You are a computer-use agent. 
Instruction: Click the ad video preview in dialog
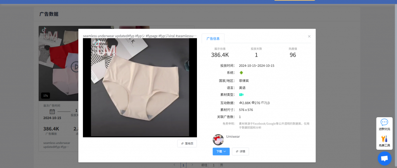pyautogui.click(x=140, y=87)
